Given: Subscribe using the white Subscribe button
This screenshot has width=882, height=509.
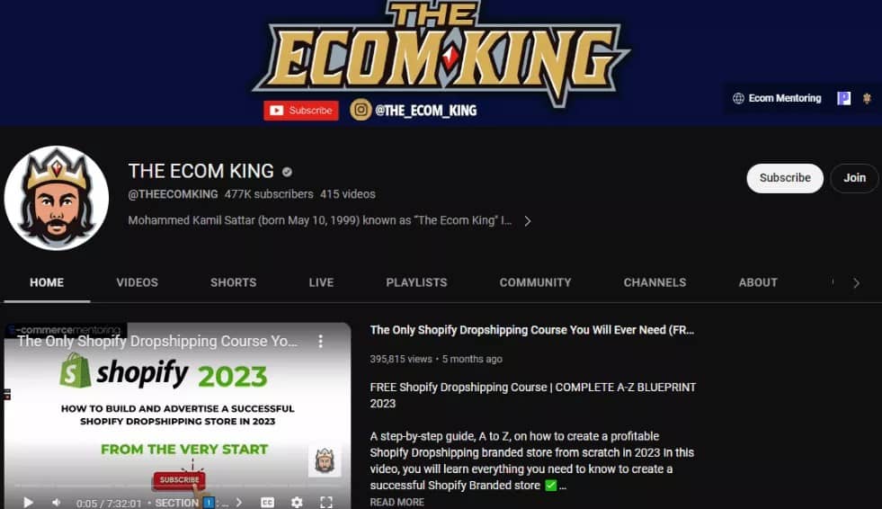Looking at the screenshot, I should pyautogui.click(x=785, y=178).
